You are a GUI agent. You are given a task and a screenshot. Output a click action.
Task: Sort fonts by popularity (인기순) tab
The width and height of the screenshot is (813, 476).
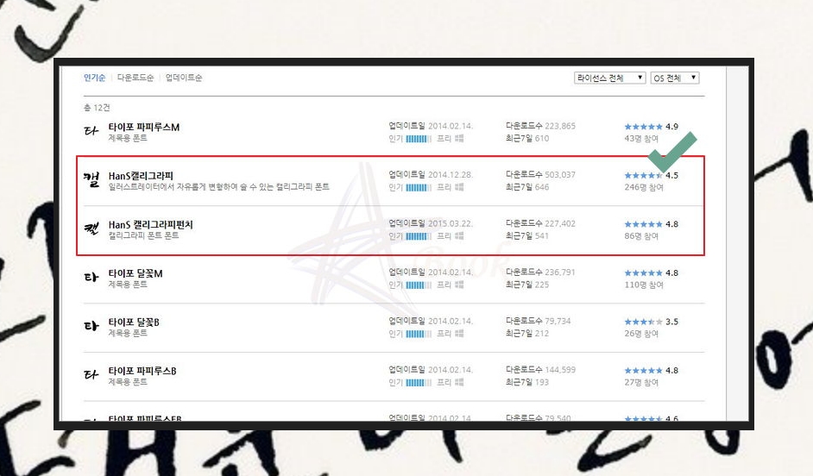coord(94,78)
